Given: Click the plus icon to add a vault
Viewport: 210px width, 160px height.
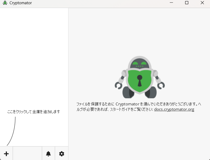Looking at the screenshot, I should point(6,154).
